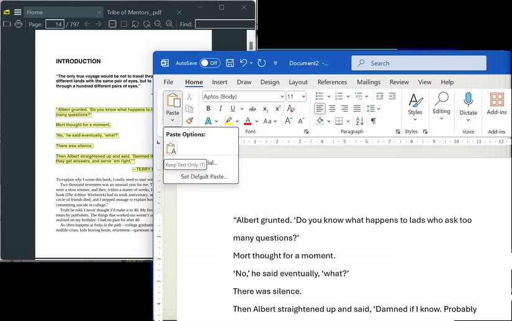The height and width of the screenshot is (321, 512).
Task: Toggle Bold formatting
Action: pyautogui.click(x=209, y=109)
